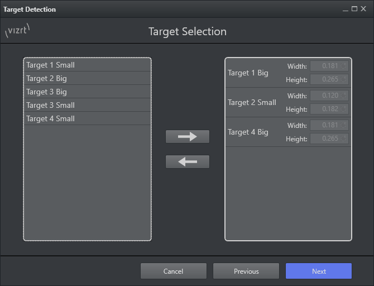Select Target 4 Big in chosen list
The width and height of the screenshot is (374, 286).
click(248, 132)
